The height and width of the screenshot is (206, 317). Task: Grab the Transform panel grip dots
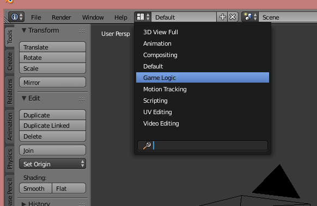(82, 31)
